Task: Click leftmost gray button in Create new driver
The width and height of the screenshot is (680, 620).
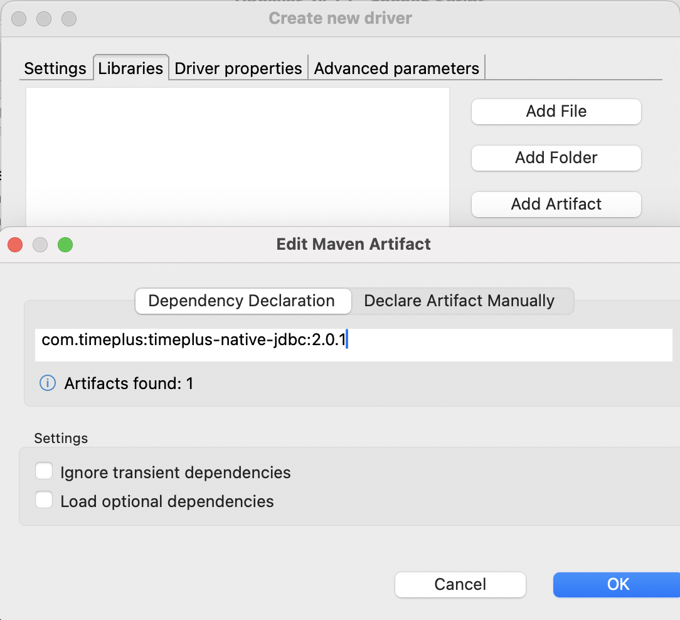Action: pos(19,19)
